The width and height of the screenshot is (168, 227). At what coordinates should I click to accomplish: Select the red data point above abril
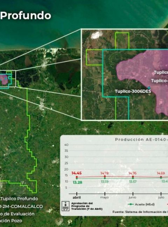(77, 177)
